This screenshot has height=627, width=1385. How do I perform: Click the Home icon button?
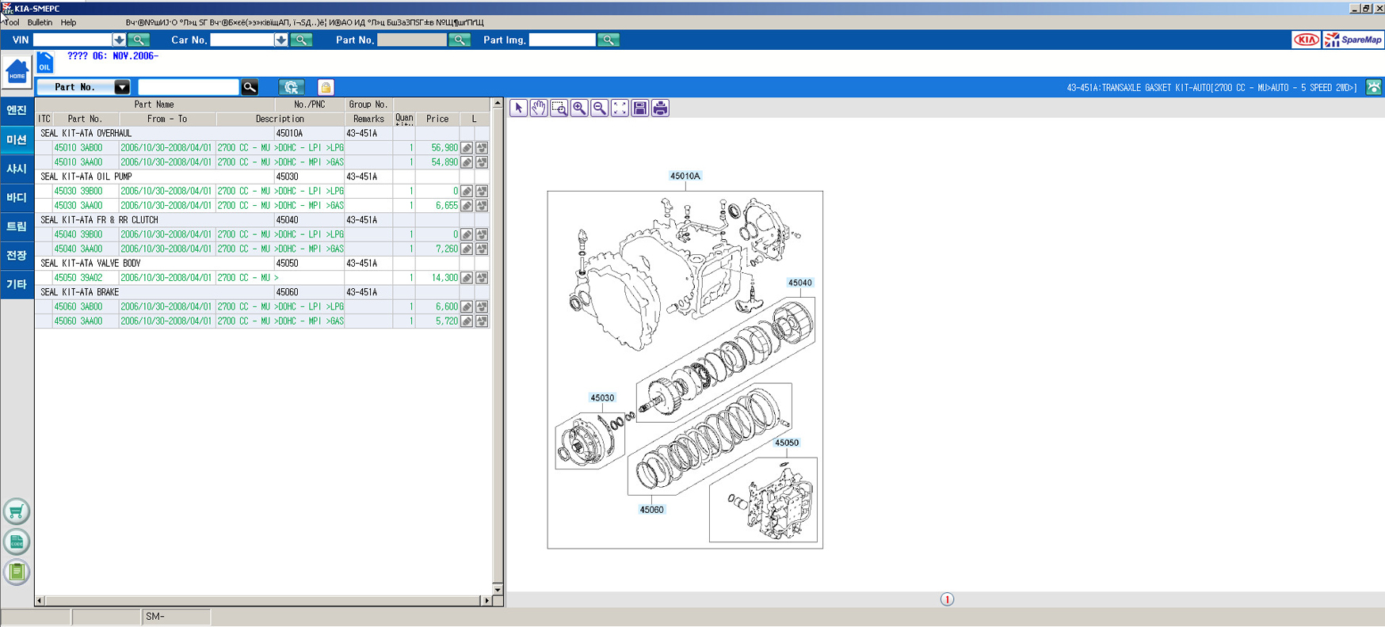[x=17, y=72]
